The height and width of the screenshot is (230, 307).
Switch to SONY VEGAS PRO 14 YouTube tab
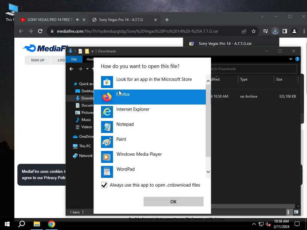[x=50, y=20]
